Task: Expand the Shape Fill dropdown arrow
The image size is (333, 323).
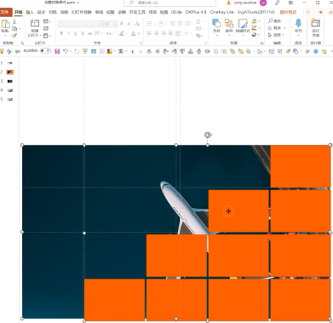Action: tap(260, 21)
